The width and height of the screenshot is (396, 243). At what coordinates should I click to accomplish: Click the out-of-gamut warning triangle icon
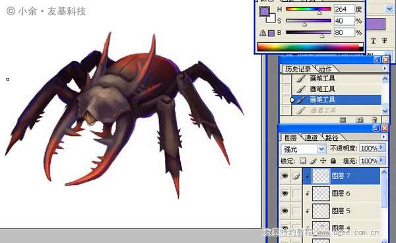click(263, 33)
